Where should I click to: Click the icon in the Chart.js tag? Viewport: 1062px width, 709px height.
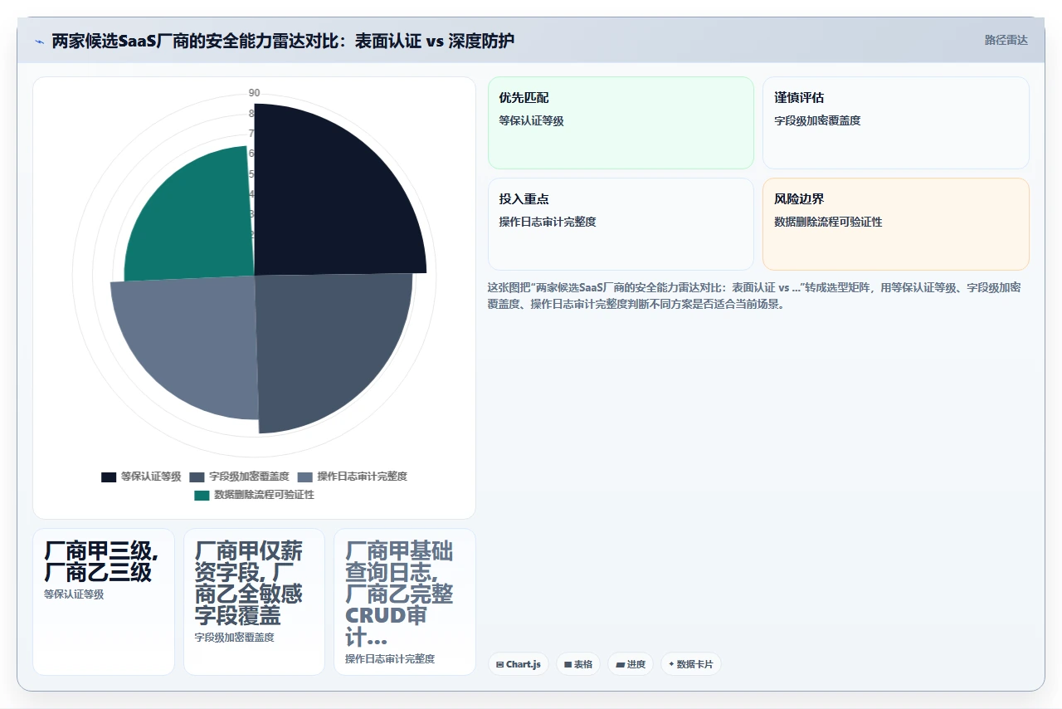click(499, 664)
